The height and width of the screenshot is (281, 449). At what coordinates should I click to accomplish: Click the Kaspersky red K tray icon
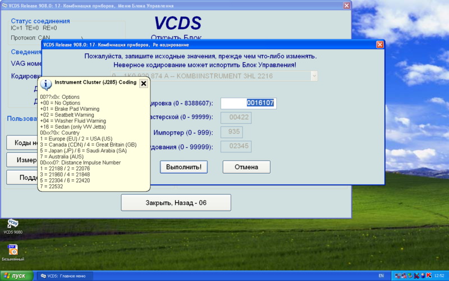tap(429, 275)
